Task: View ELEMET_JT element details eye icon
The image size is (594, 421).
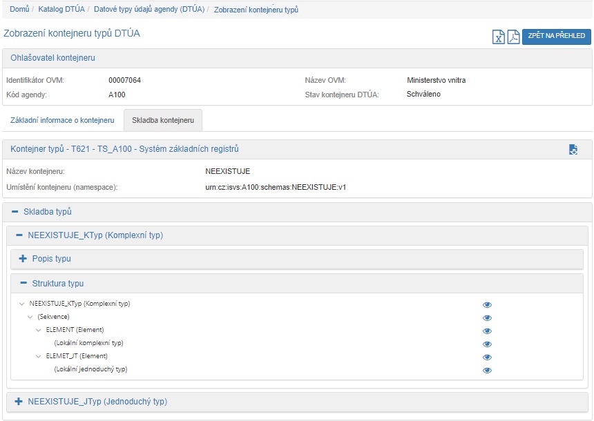Action: [487, 357]
